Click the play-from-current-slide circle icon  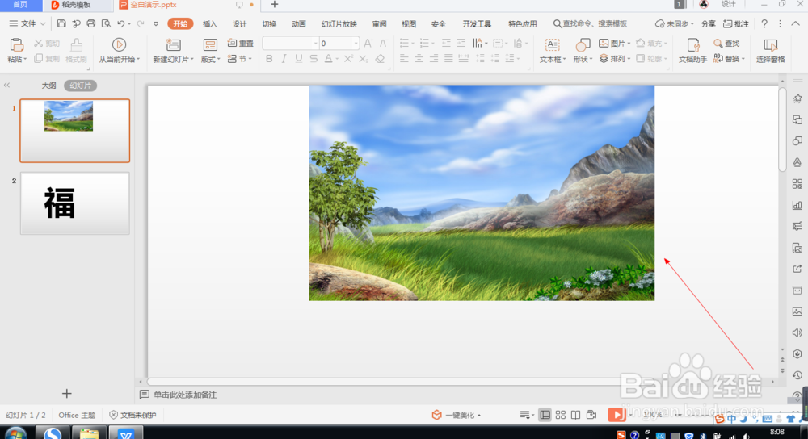119,44
